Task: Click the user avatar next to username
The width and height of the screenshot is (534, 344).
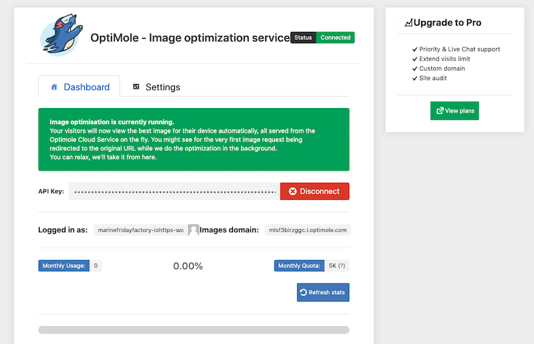Action: (194, 230)
